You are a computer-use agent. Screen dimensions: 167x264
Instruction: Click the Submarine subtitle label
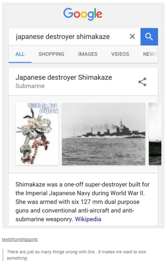tap(30, 86)
